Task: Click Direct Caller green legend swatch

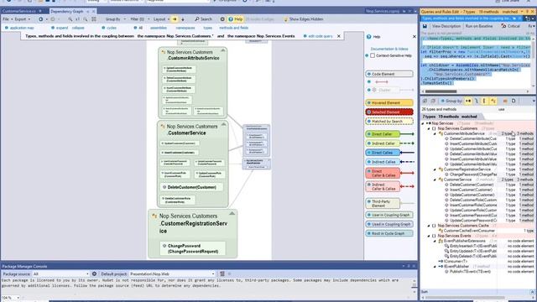Action: [383, 134]
